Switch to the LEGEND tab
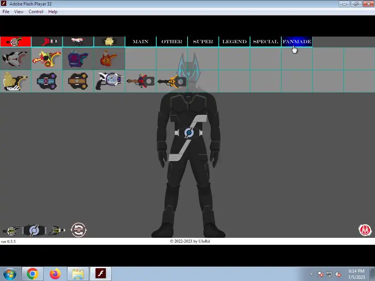The width and height of the screenshot is (375, 281). pyautogui.click(x=234, y=42)
